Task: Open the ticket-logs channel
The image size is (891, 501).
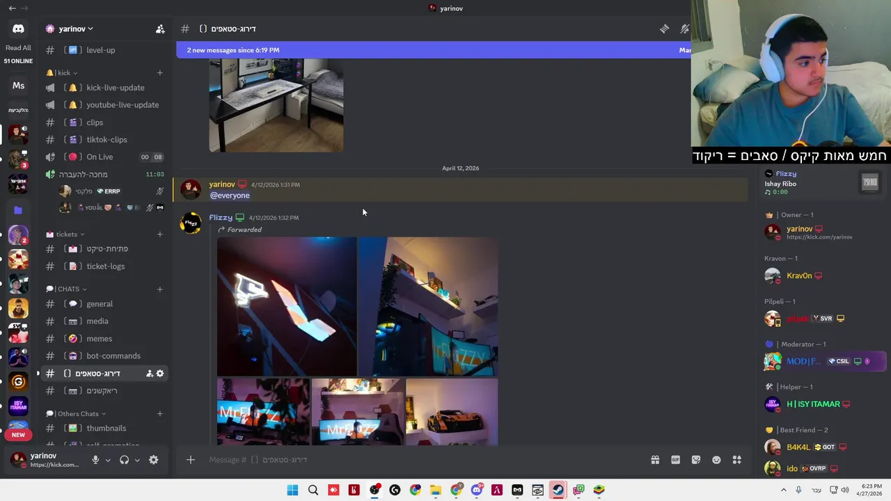Action: (104, 267)
